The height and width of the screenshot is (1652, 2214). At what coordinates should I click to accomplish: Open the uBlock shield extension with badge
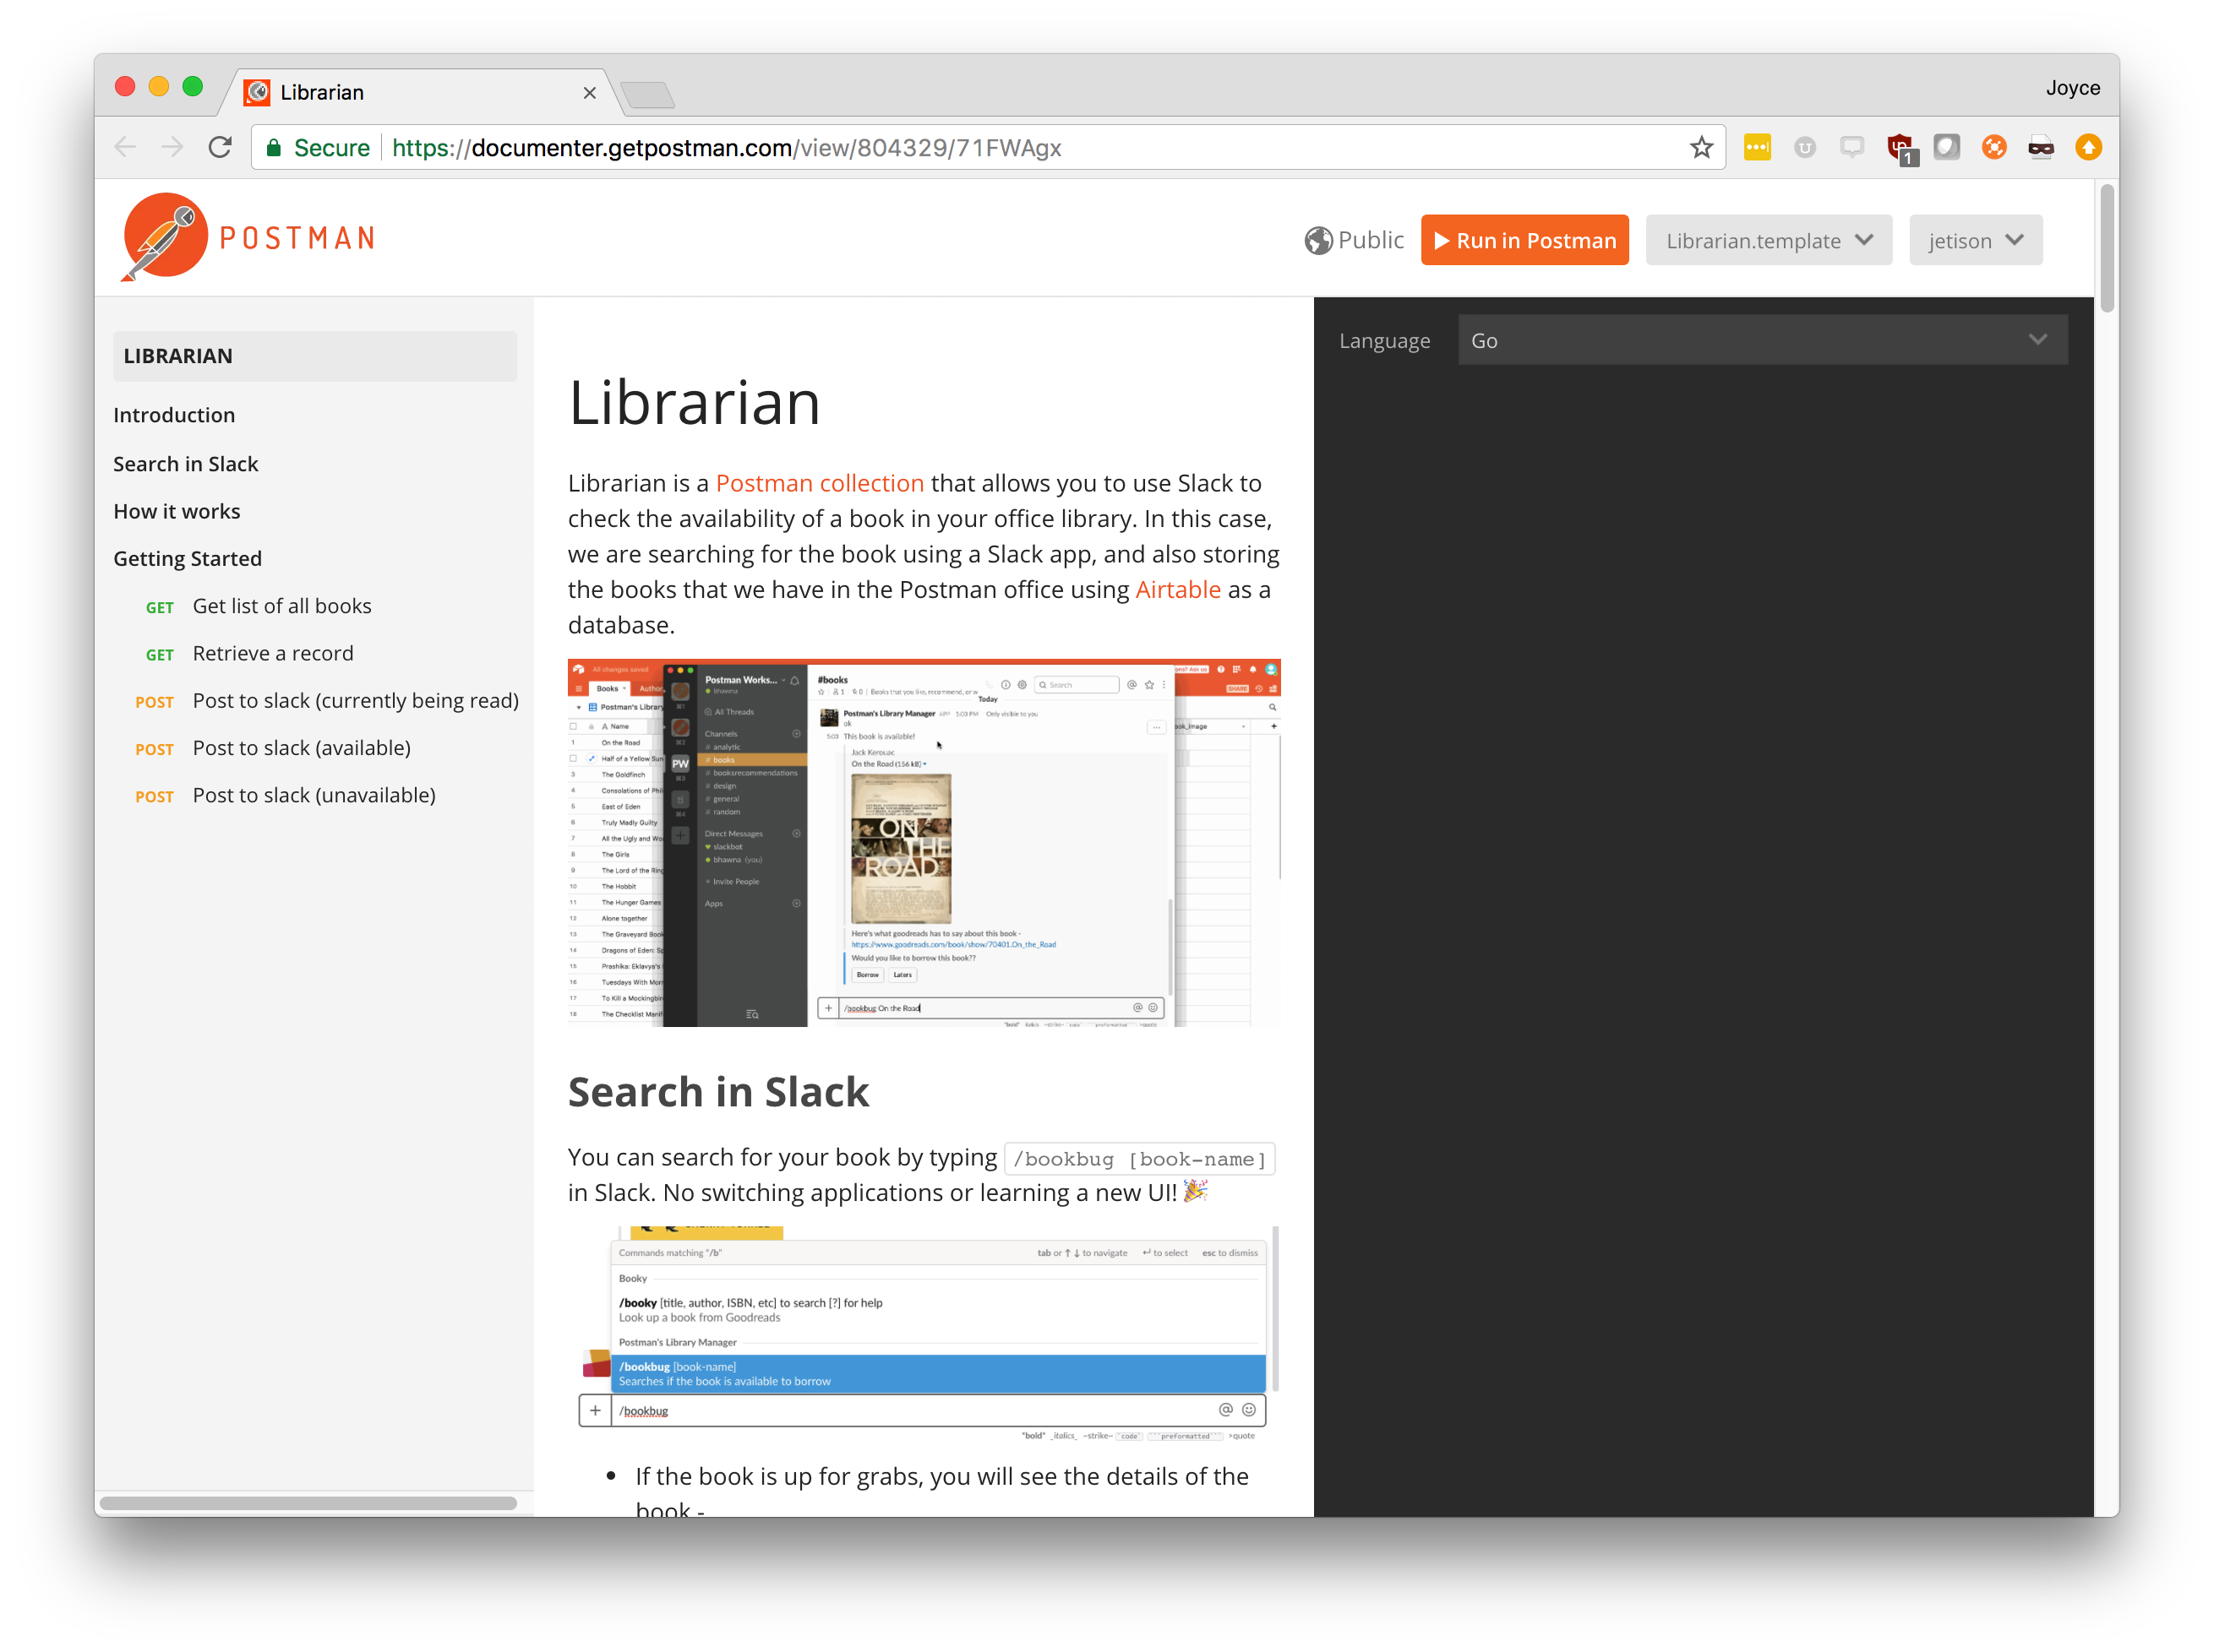coord(1900,148)
